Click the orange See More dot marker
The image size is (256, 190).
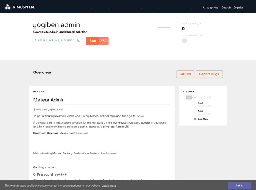coord(195,119)
